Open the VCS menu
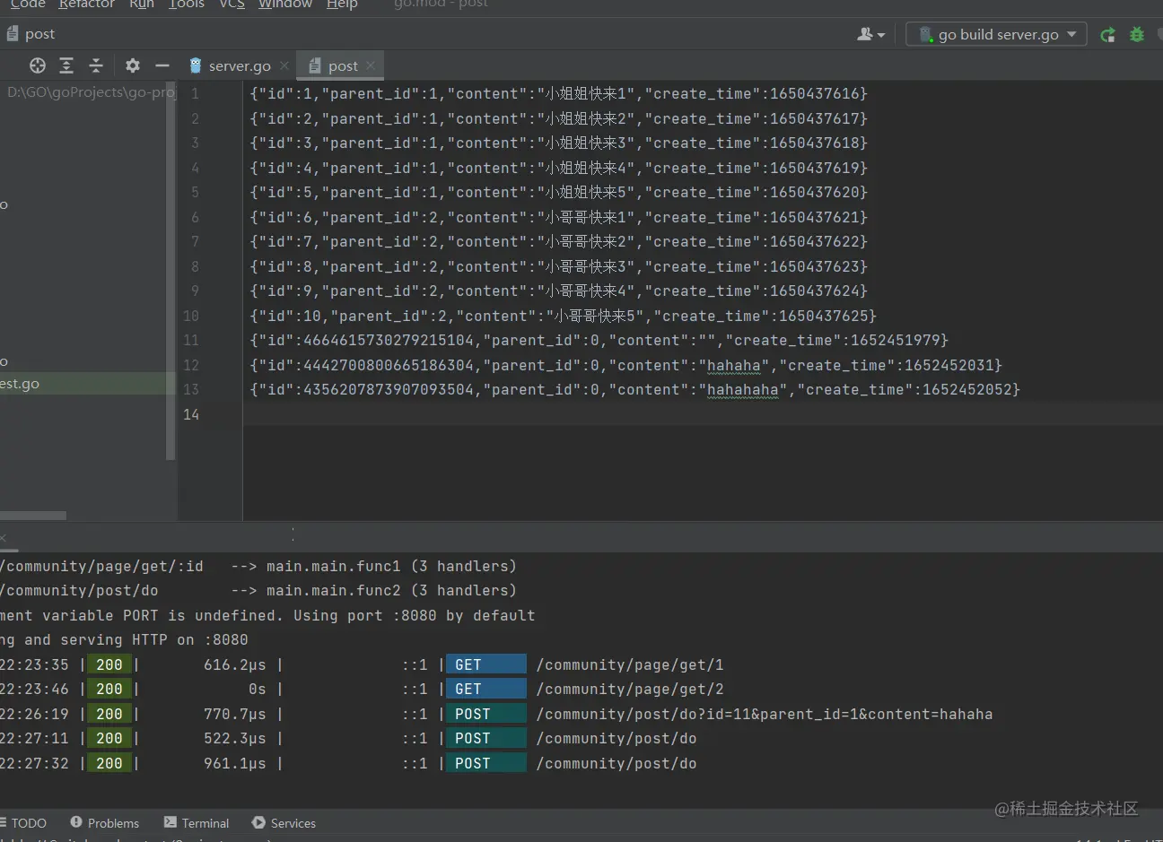This screenshot has width=1163, height=842. (x=232, y=4)
